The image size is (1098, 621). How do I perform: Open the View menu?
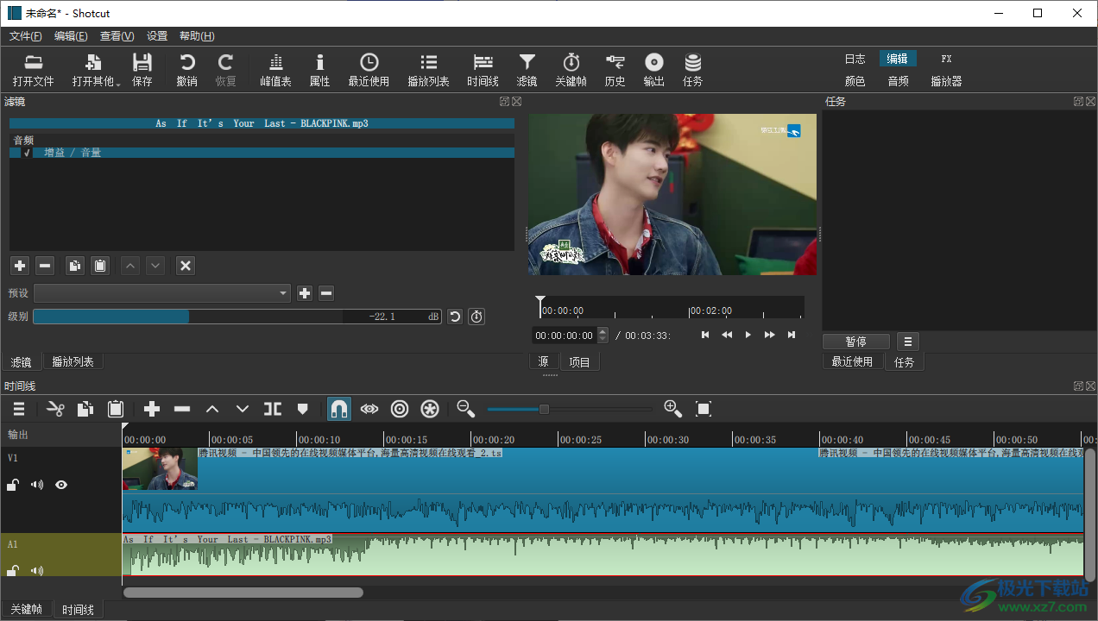[x=117, y=36]
